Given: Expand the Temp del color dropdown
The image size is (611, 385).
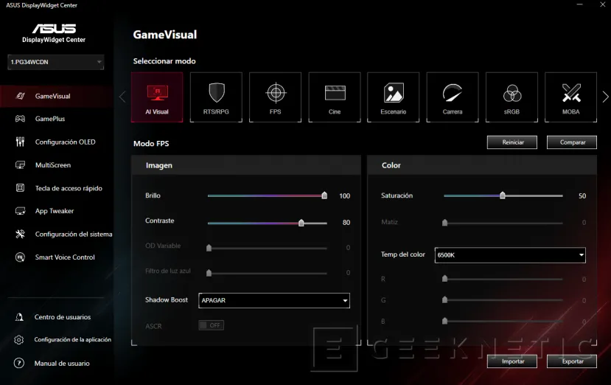Looking at the screenshot, I should (510, 255).
